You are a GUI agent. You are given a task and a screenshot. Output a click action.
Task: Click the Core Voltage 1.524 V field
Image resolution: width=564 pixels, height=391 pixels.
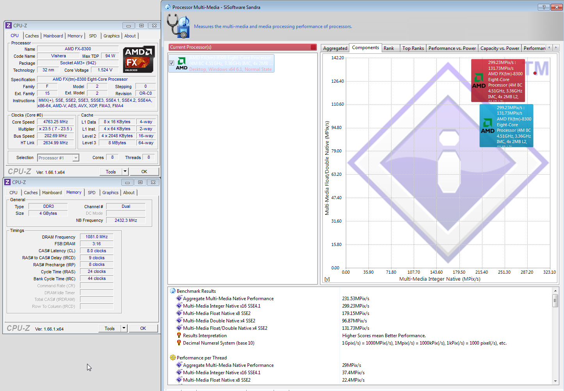coord(105,70)
